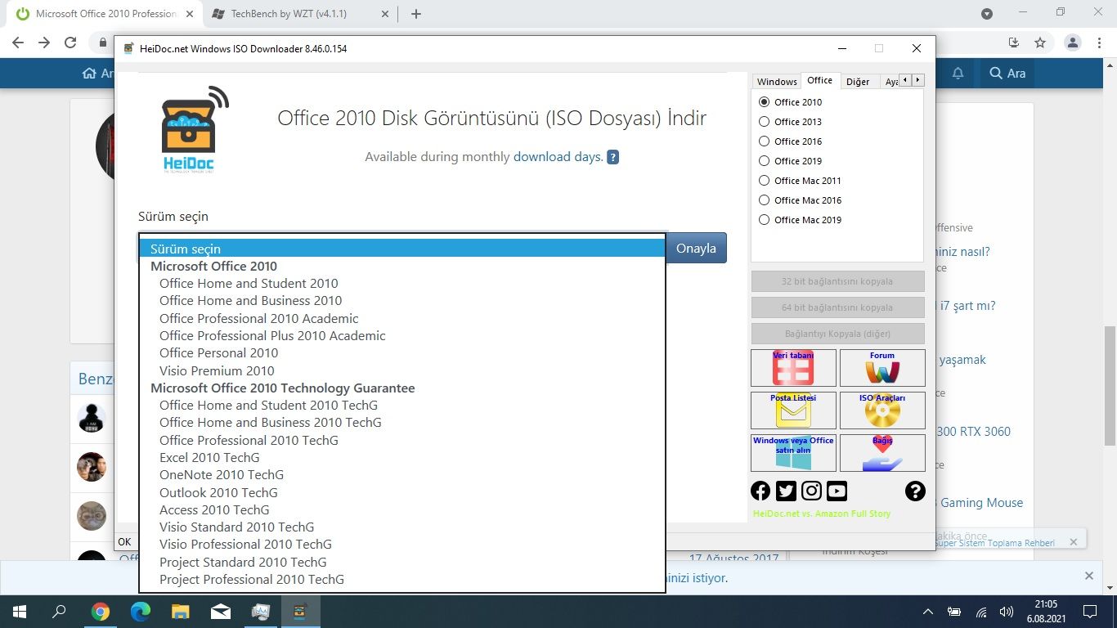Click the bookmark star in Chrome

[1040, 43]
